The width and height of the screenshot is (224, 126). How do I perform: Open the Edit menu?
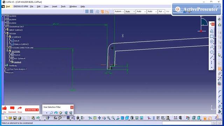click(x=38, y=7)
